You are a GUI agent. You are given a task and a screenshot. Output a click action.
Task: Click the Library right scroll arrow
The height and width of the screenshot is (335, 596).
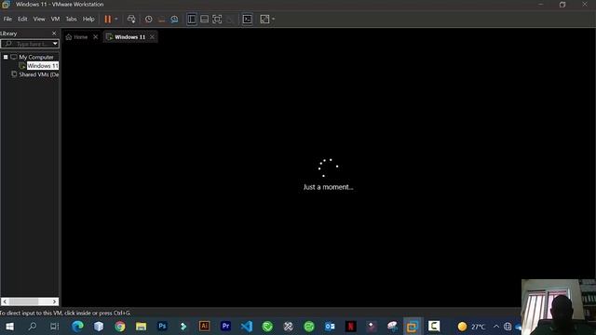click(54, 301)
